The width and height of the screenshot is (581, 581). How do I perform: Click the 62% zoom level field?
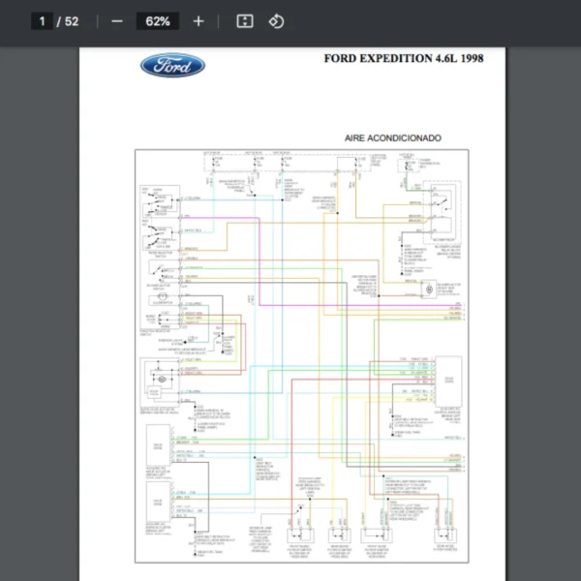point(157,21)
